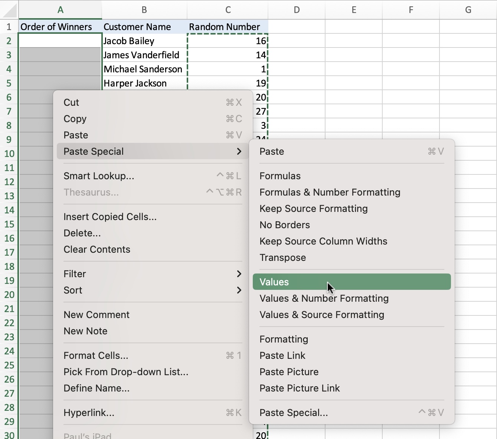Select Transpose paste option
This screenshot has height=439, width=497.
point(352,258)
